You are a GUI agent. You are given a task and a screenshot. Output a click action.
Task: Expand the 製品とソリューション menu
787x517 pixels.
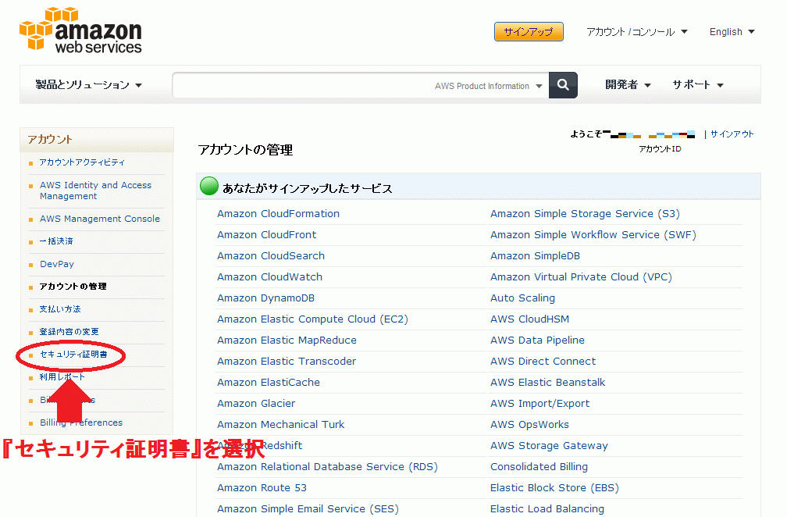(x=89, y=85)
